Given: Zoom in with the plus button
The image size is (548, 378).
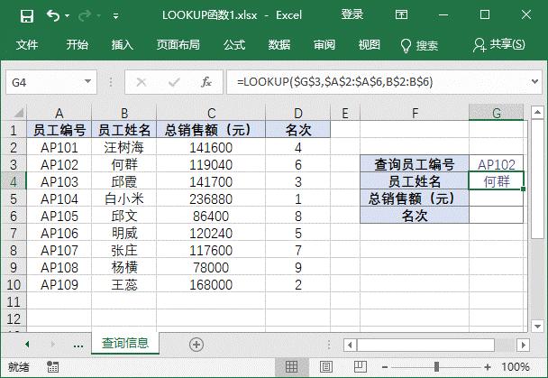Looking at the screenshot, I should point(488,367).
